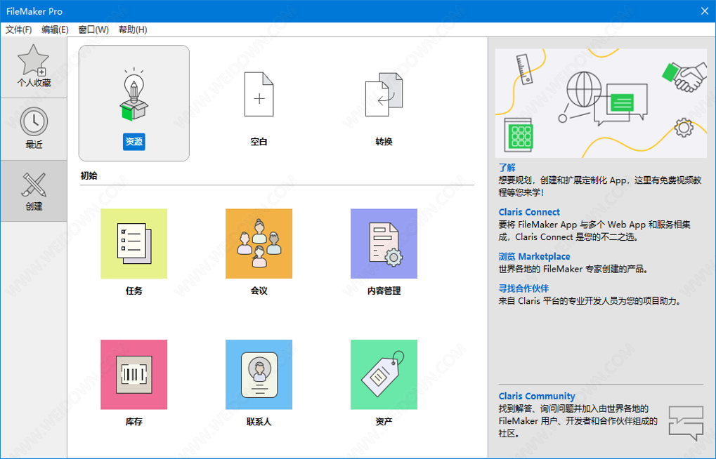Image resolution: width=716 pixels, height=459 pixels.
Task: Click the 资源 highlighted label button
Action: pos(134,142)
